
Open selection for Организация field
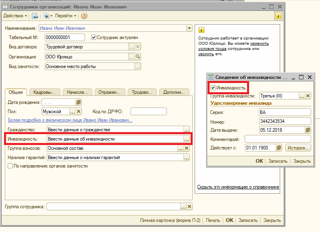(132, 57)
